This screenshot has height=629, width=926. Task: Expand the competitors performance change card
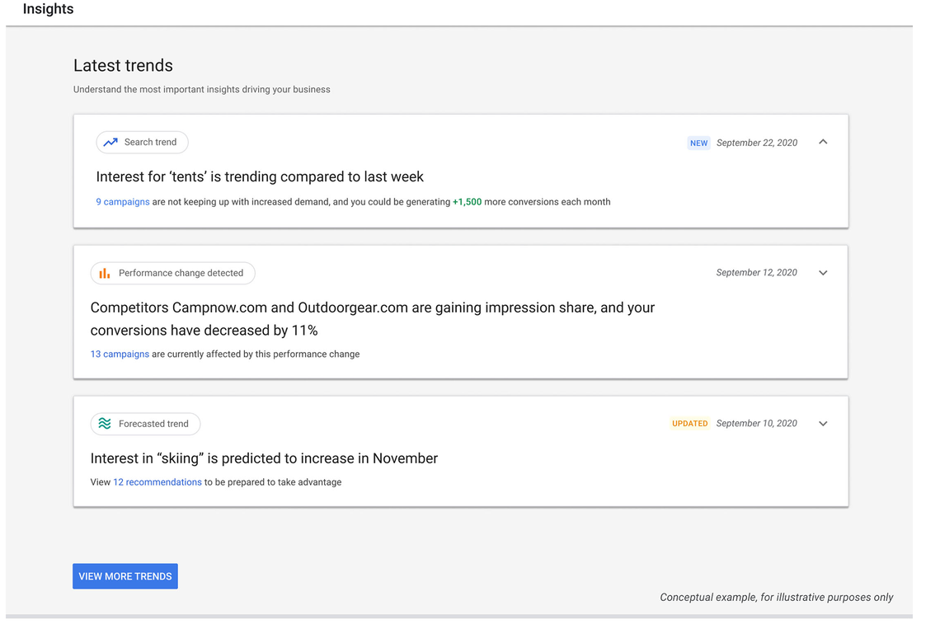[x=823, y=273]
